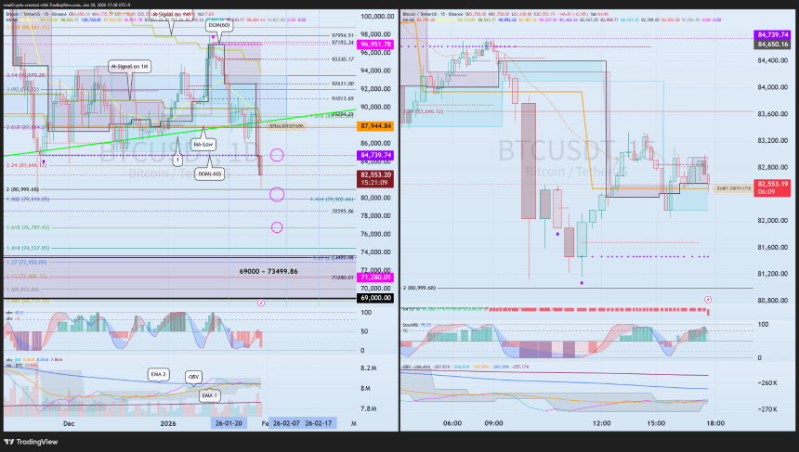Viewport: 799px width, 452px height.
Task: Click the purple 84,739.74 label on the 15-minute chart
Action: (772, 34)
